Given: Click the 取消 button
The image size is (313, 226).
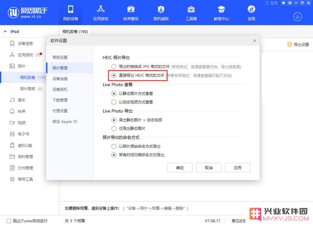Looking at the screenshot, I should tap(208, 168).
